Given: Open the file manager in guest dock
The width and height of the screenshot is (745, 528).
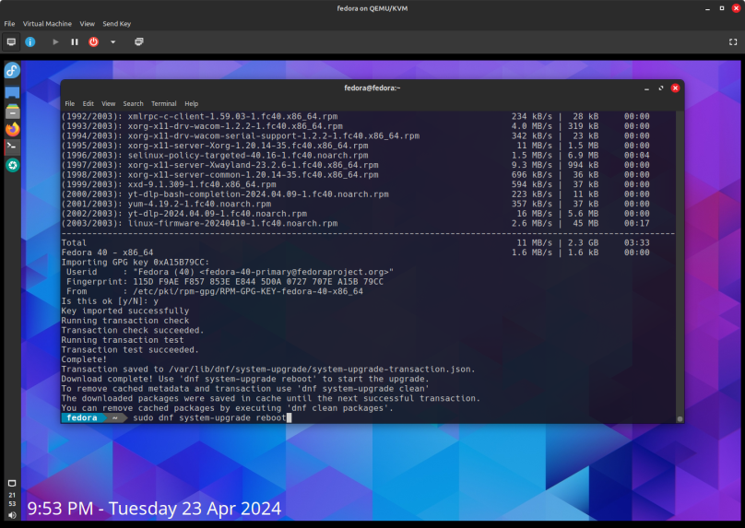Looking at the screenshot, I should click(12, 111).
